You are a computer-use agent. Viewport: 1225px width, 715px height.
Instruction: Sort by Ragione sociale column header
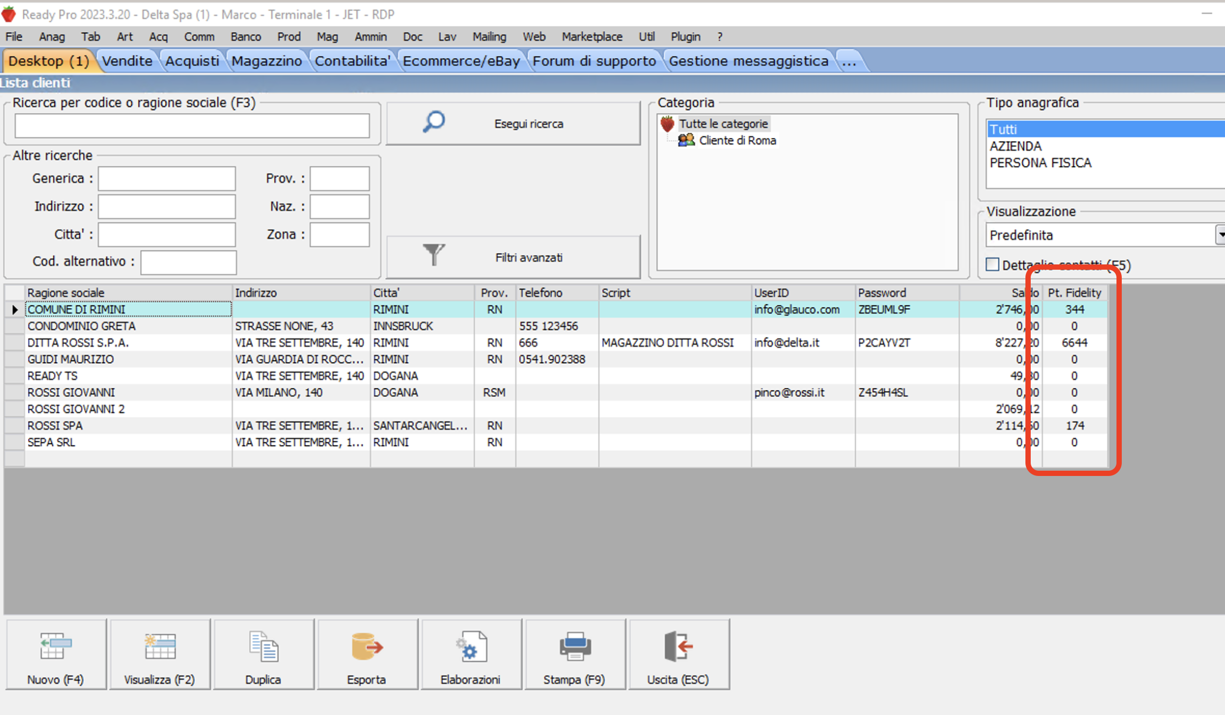(129, 292)
